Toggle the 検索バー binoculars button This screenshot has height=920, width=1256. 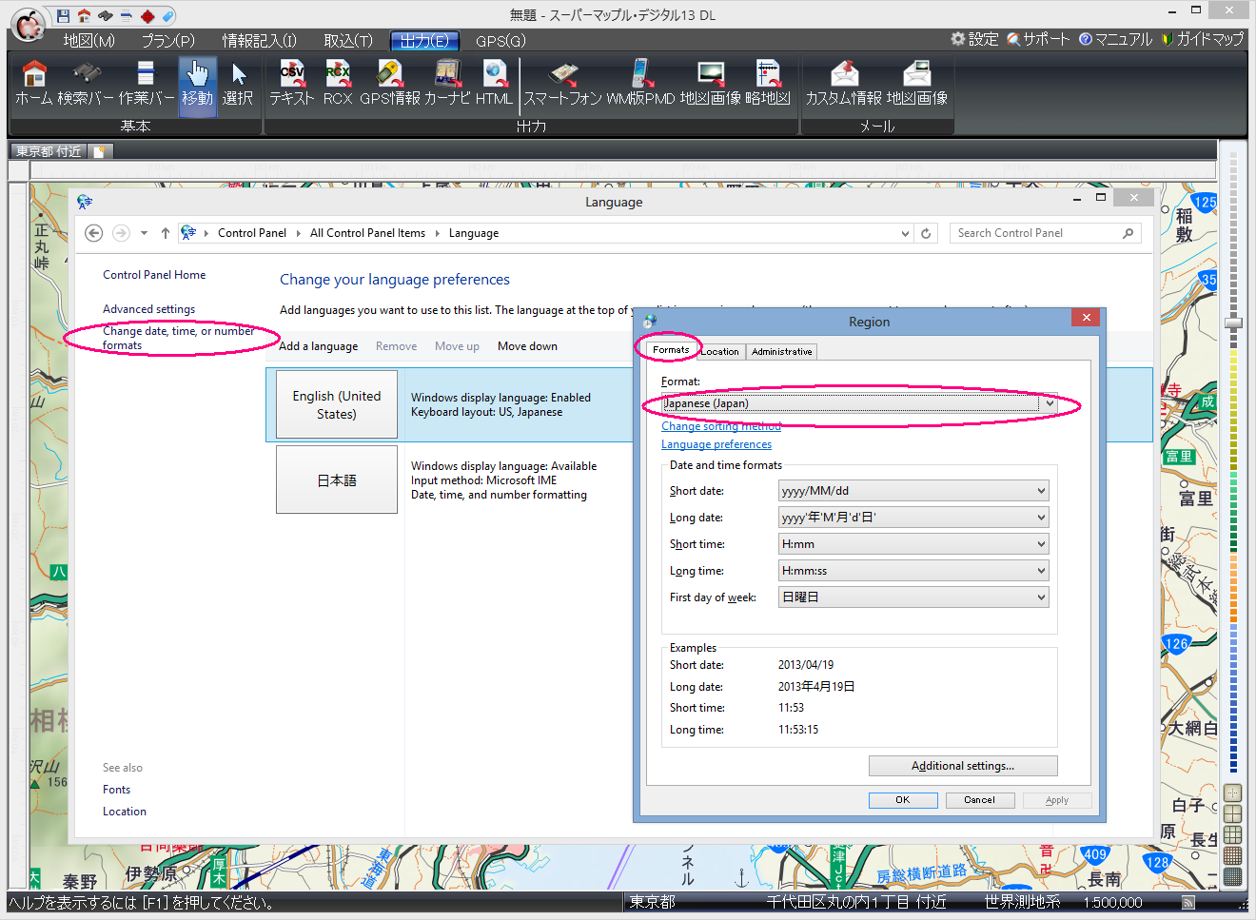coord(86,83)
